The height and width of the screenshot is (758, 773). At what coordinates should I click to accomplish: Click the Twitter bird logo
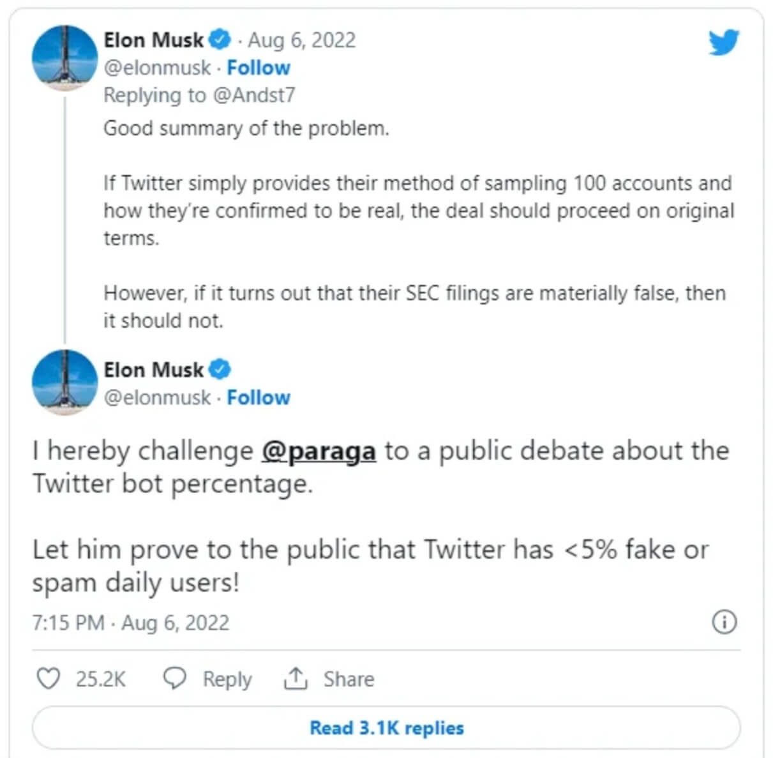[722, 43]
